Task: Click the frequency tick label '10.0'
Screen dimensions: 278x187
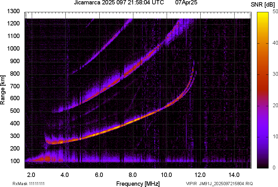Action: (166, 175)
